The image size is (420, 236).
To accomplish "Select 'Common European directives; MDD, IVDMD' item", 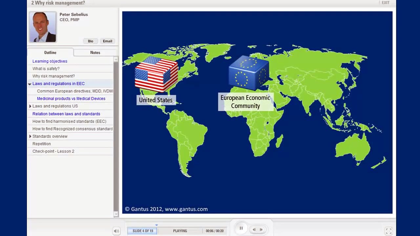I will pos(75,91).
